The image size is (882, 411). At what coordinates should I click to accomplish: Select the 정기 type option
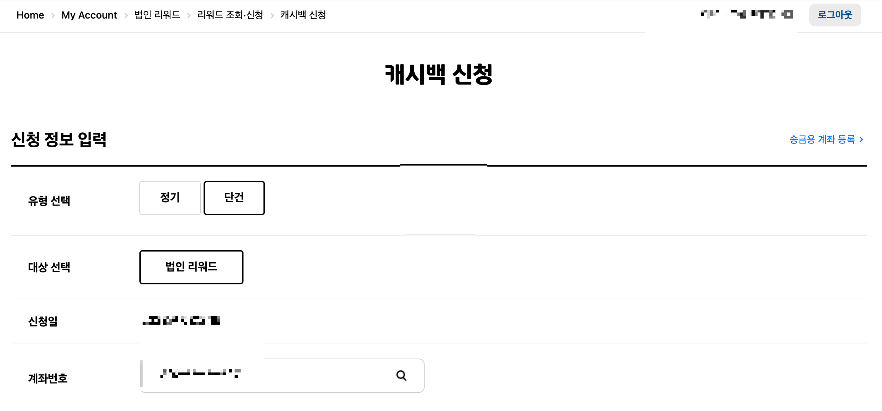(170, 198)
